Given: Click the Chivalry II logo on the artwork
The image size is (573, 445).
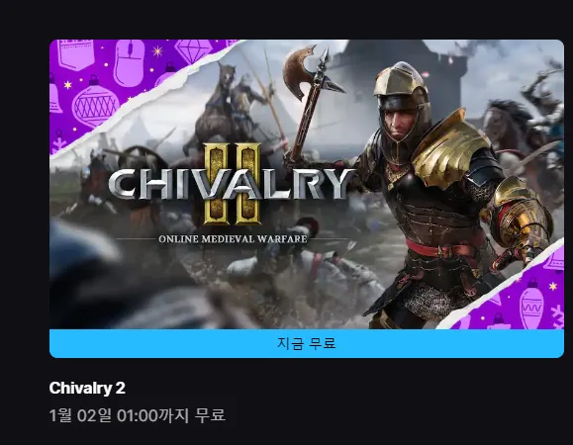Looking at the screenshot, I should [x=232, y=184].
